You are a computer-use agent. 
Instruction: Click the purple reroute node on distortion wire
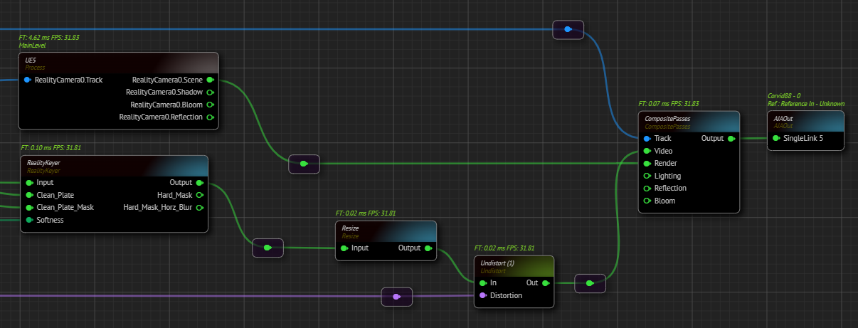pyautogui.click(x=397, y=297)
